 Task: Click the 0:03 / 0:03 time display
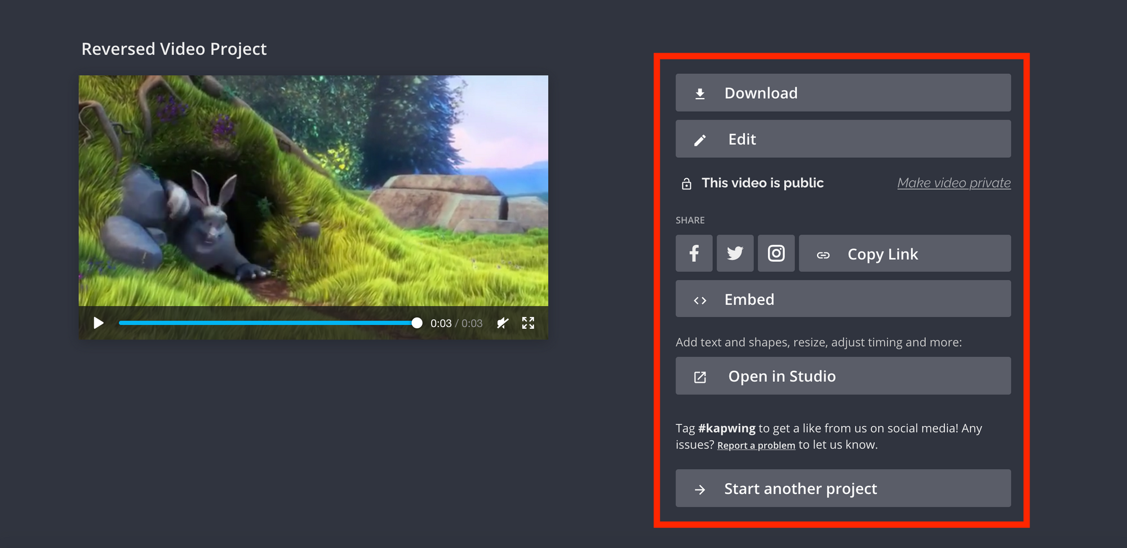(x=456, y=324)
